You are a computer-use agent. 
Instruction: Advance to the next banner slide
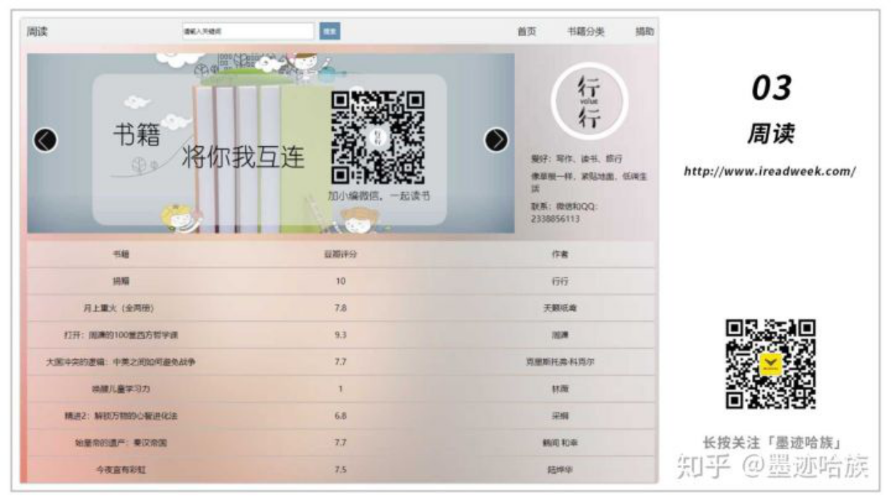(x=496, y=140)
